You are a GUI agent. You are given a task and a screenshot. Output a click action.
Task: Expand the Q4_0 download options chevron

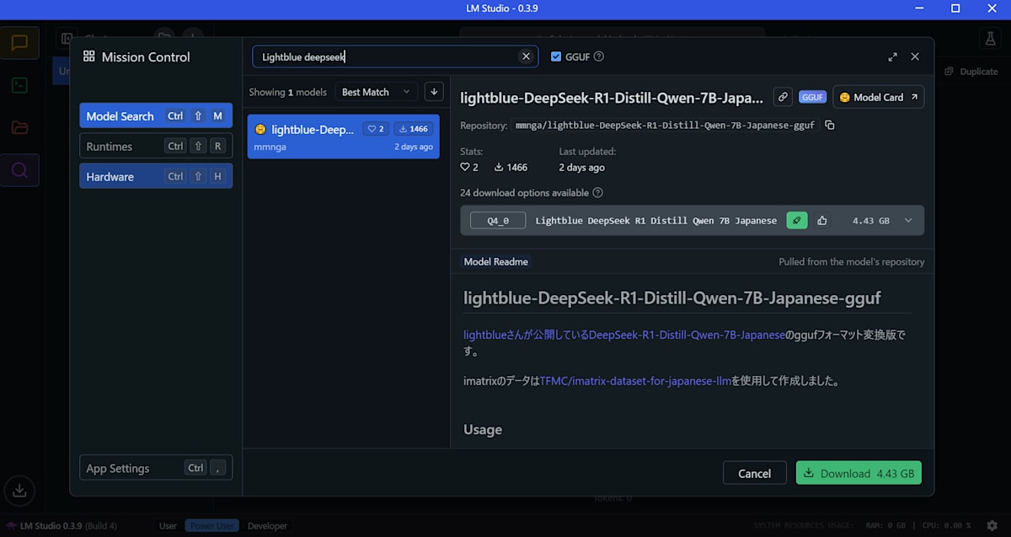coord(908,220)
